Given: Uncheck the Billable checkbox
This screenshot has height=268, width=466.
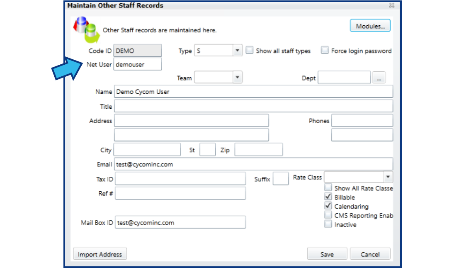Looking at the screenshot, I should tap(328, 197).
